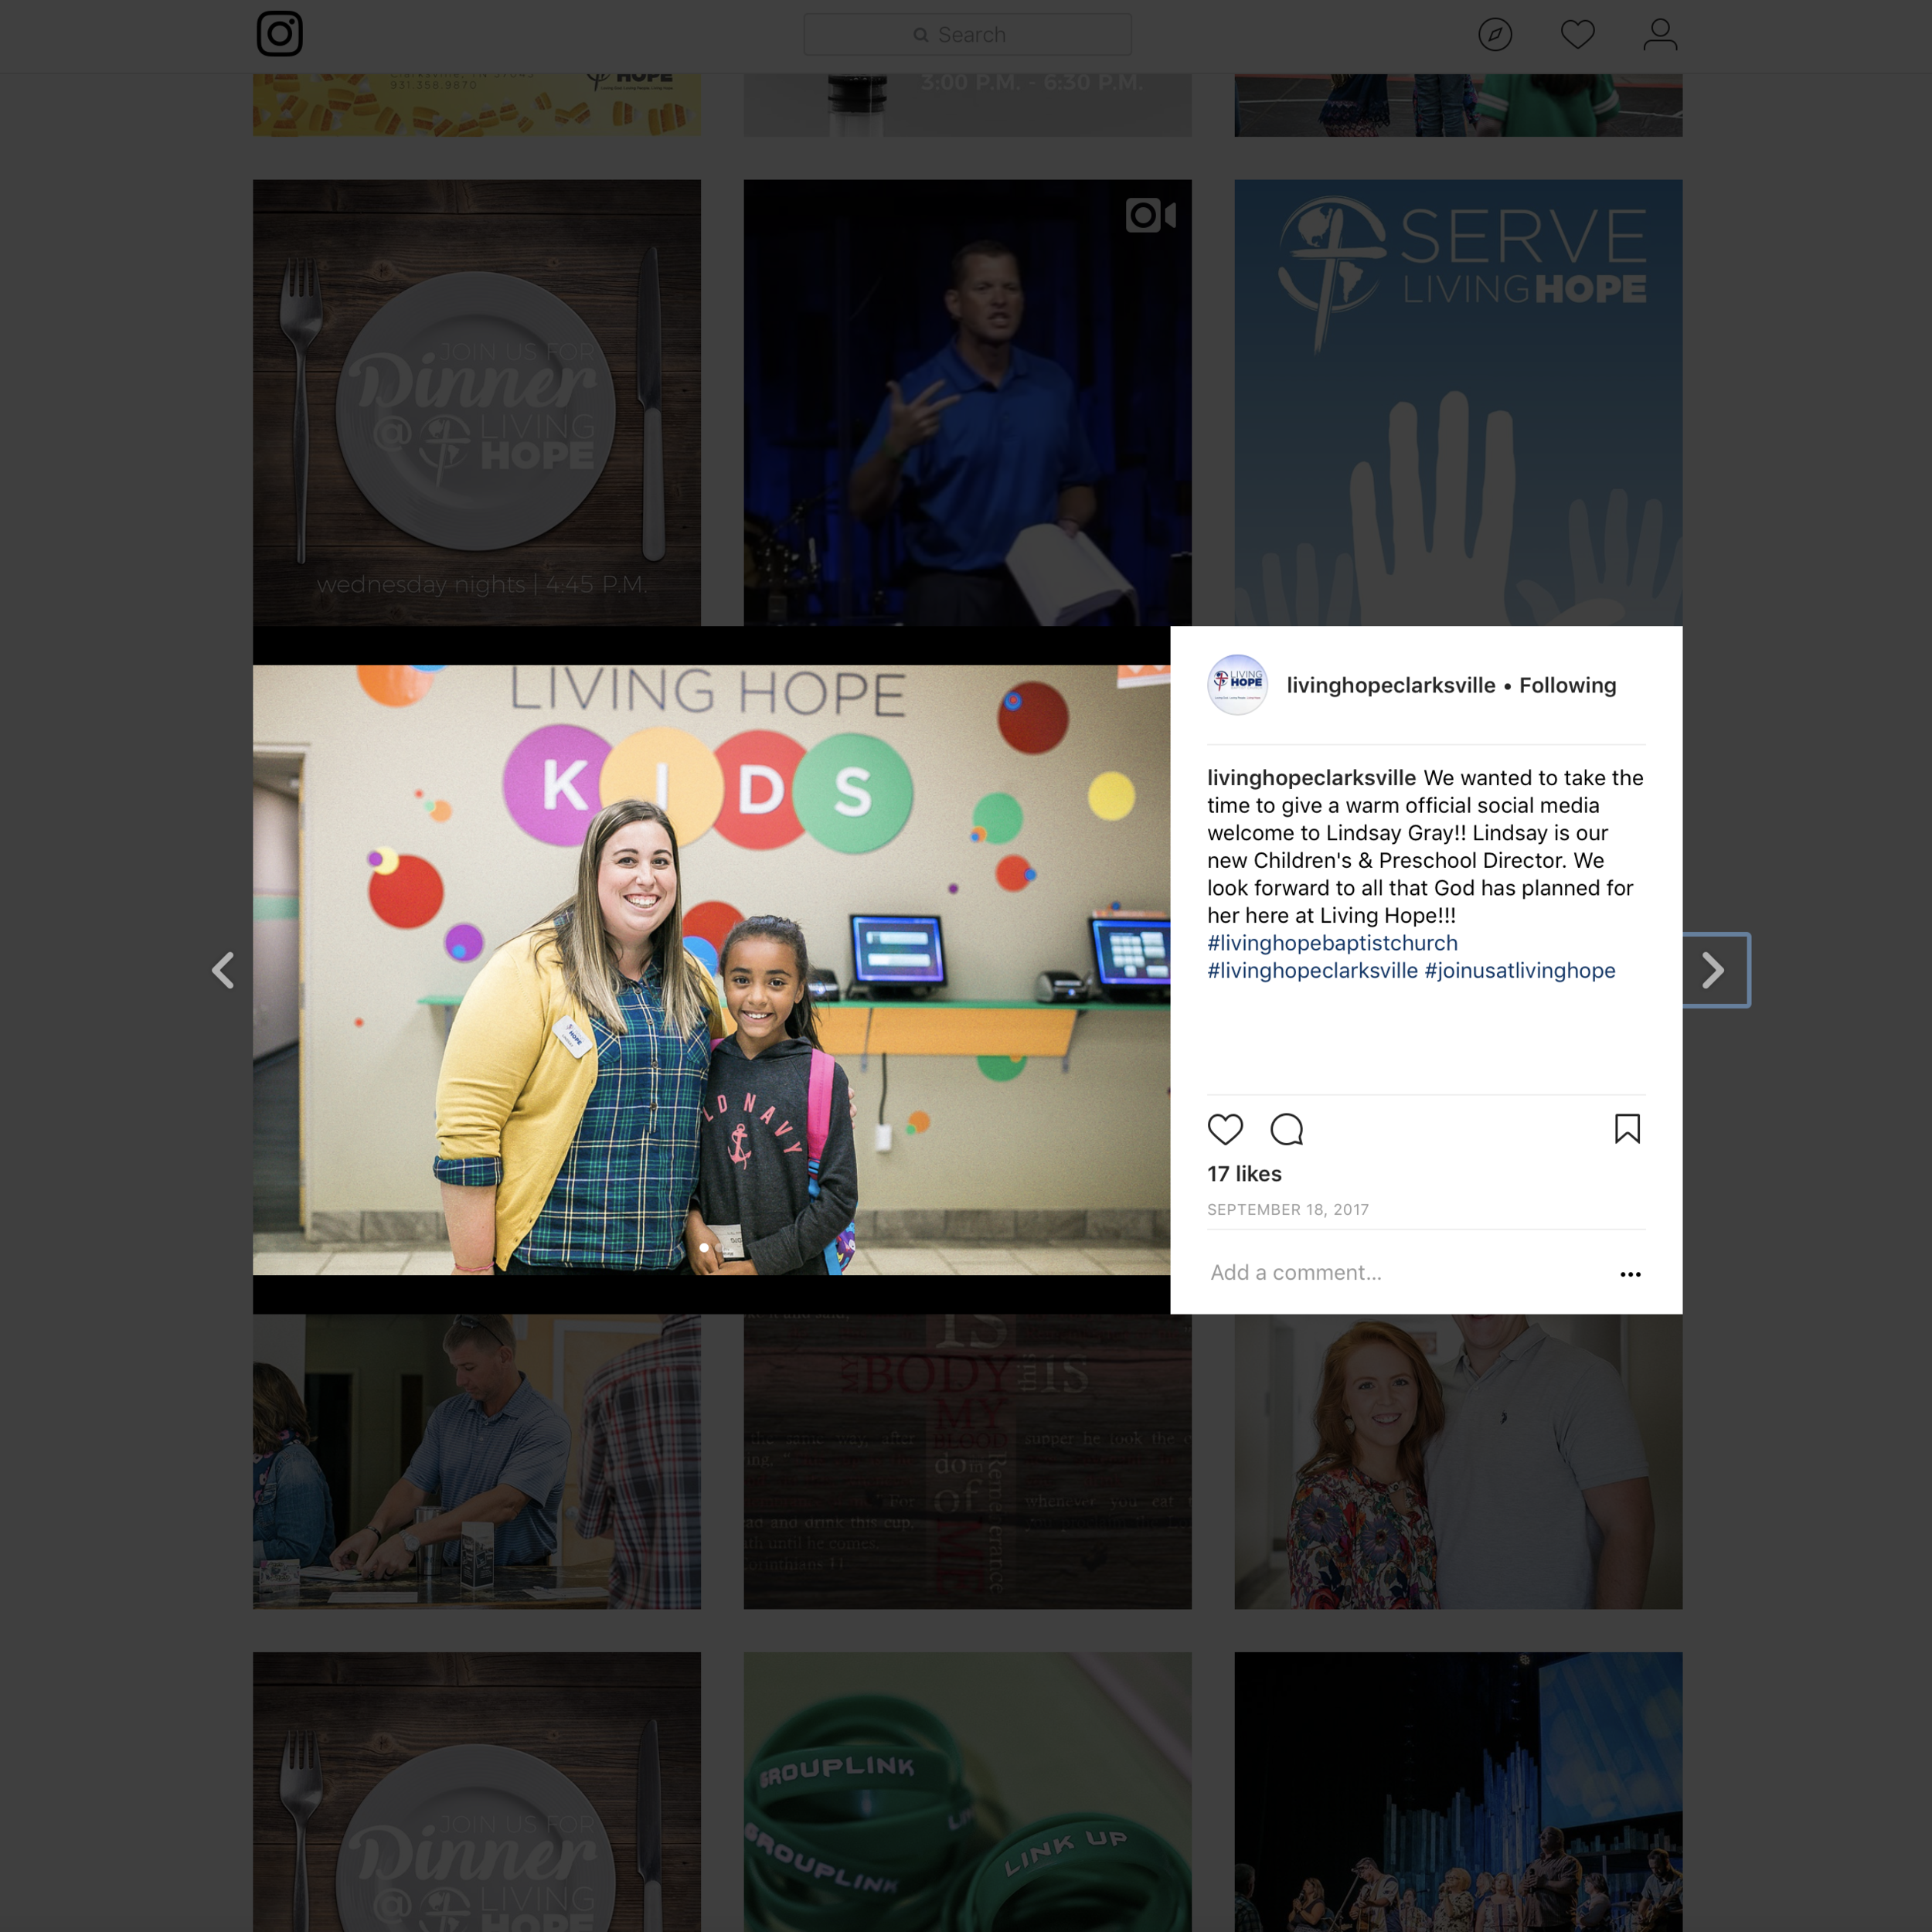Click the video indicator on sermon thumbnail
This screenshot has height=1932, width=1932.
pos(1152,215)
